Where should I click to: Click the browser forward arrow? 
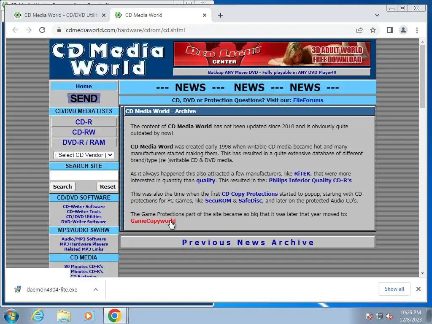pyautogui.click(x=29, y=30)
